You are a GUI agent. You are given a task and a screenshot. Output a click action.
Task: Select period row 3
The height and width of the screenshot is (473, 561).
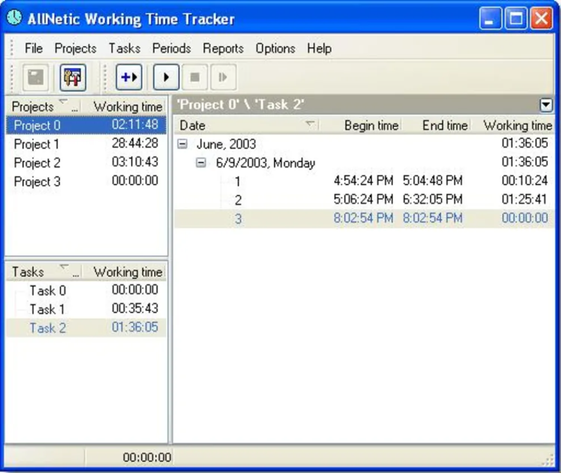click(x=364, y=218)
